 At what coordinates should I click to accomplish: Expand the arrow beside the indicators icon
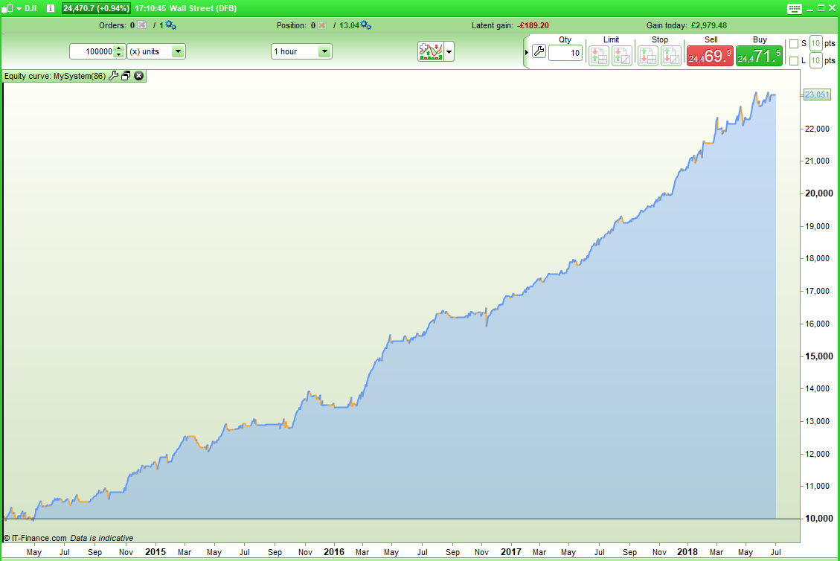(x=449, y=52)
